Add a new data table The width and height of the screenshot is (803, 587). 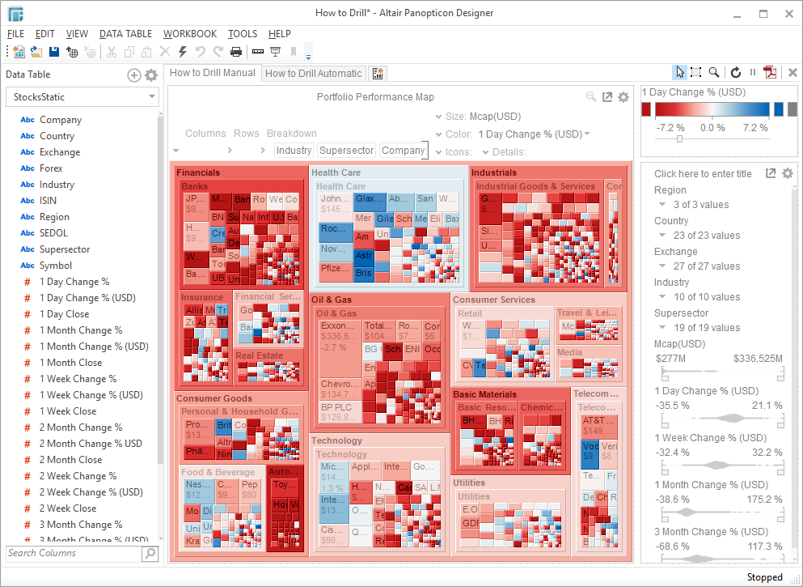pyautogui.click(x=133, y=74)
